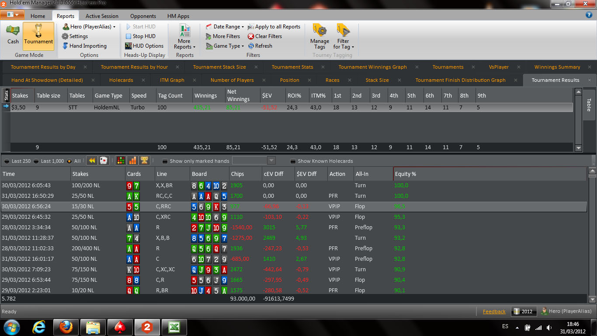Click the colored grid icon
Viewport: 597px width, 336px height.
point(121,161)
